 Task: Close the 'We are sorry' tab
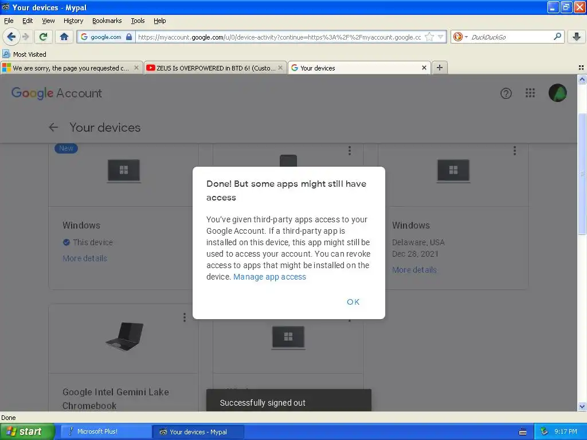tap(136, 68)
